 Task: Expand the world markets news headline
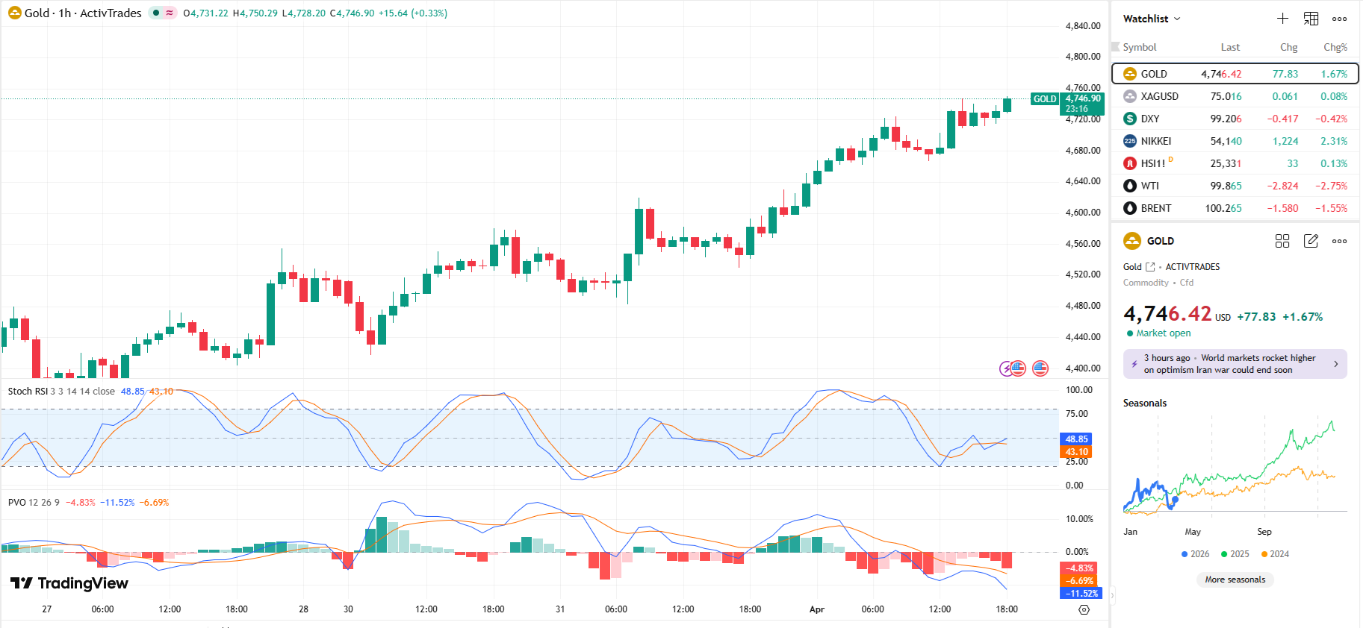pos(1235,364)
